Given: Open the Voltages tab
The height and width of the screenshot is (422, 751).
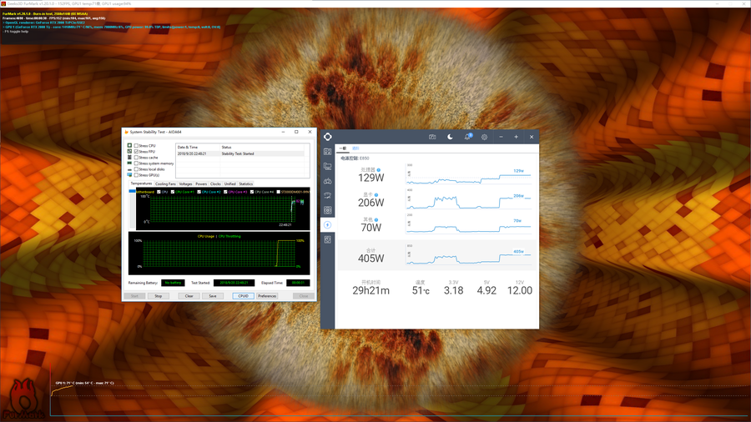Looking at the screenshot, I should (185, 183).
